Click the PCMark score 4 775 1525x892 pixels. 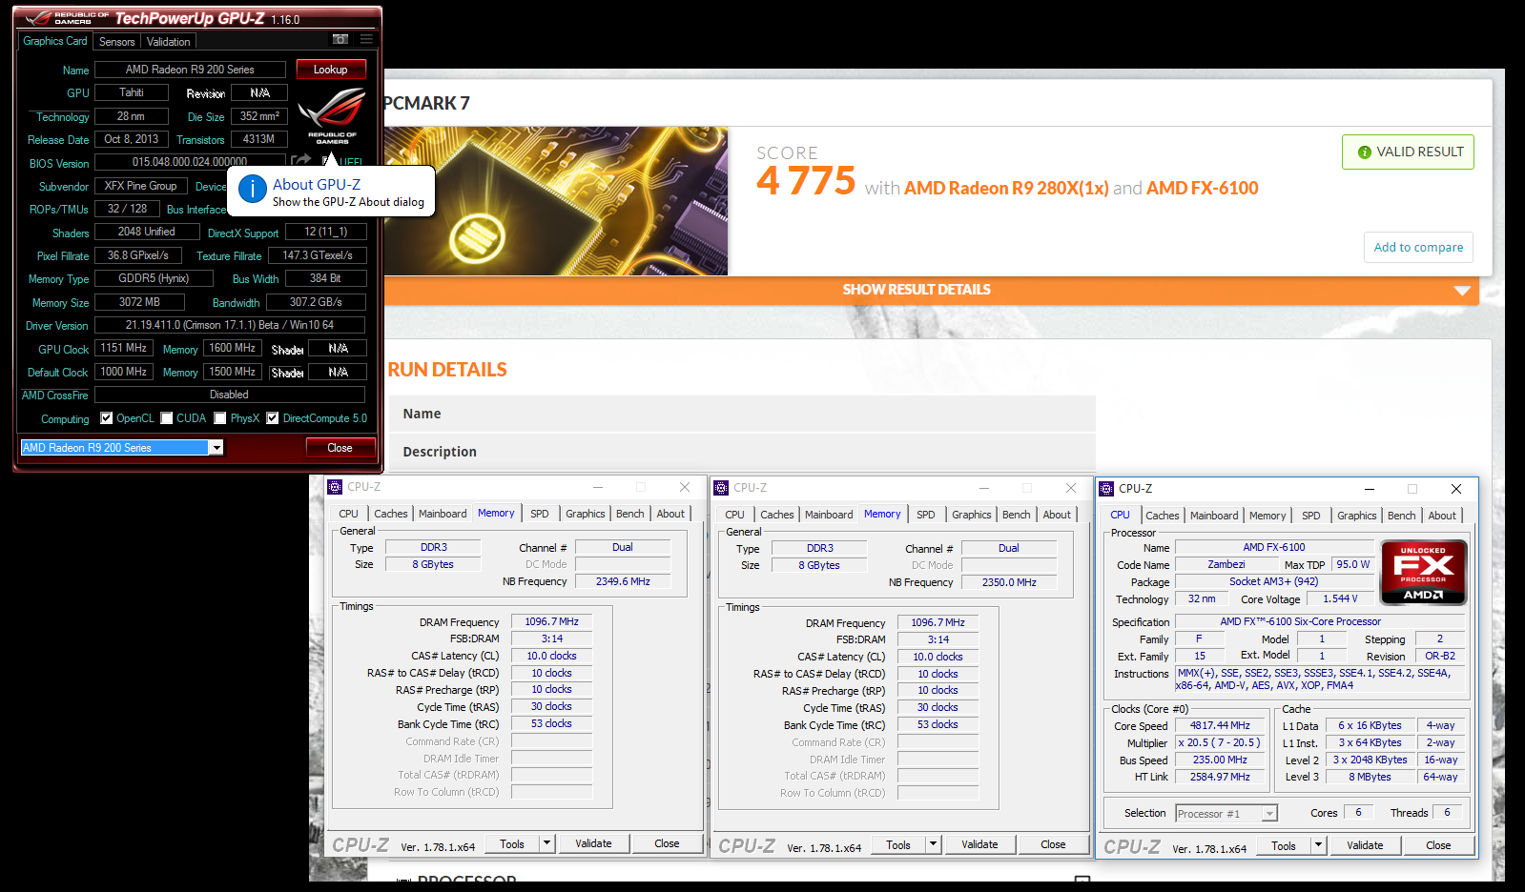click(806, 181)
